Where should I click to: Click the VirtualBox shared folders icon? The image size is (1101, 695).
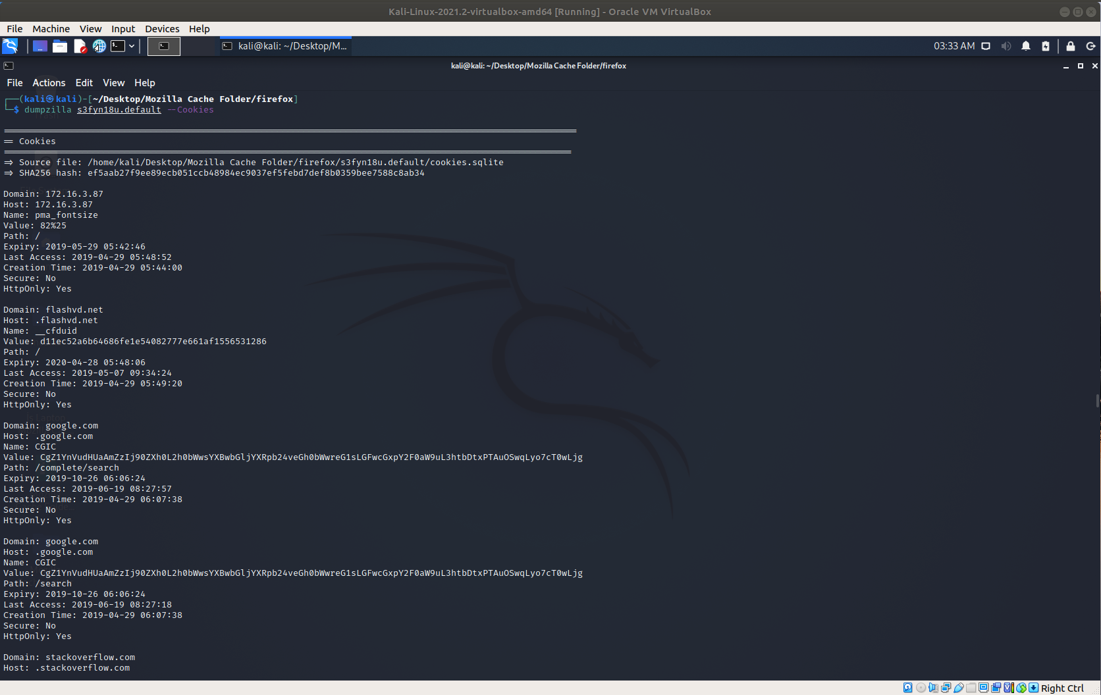[971, 688]
